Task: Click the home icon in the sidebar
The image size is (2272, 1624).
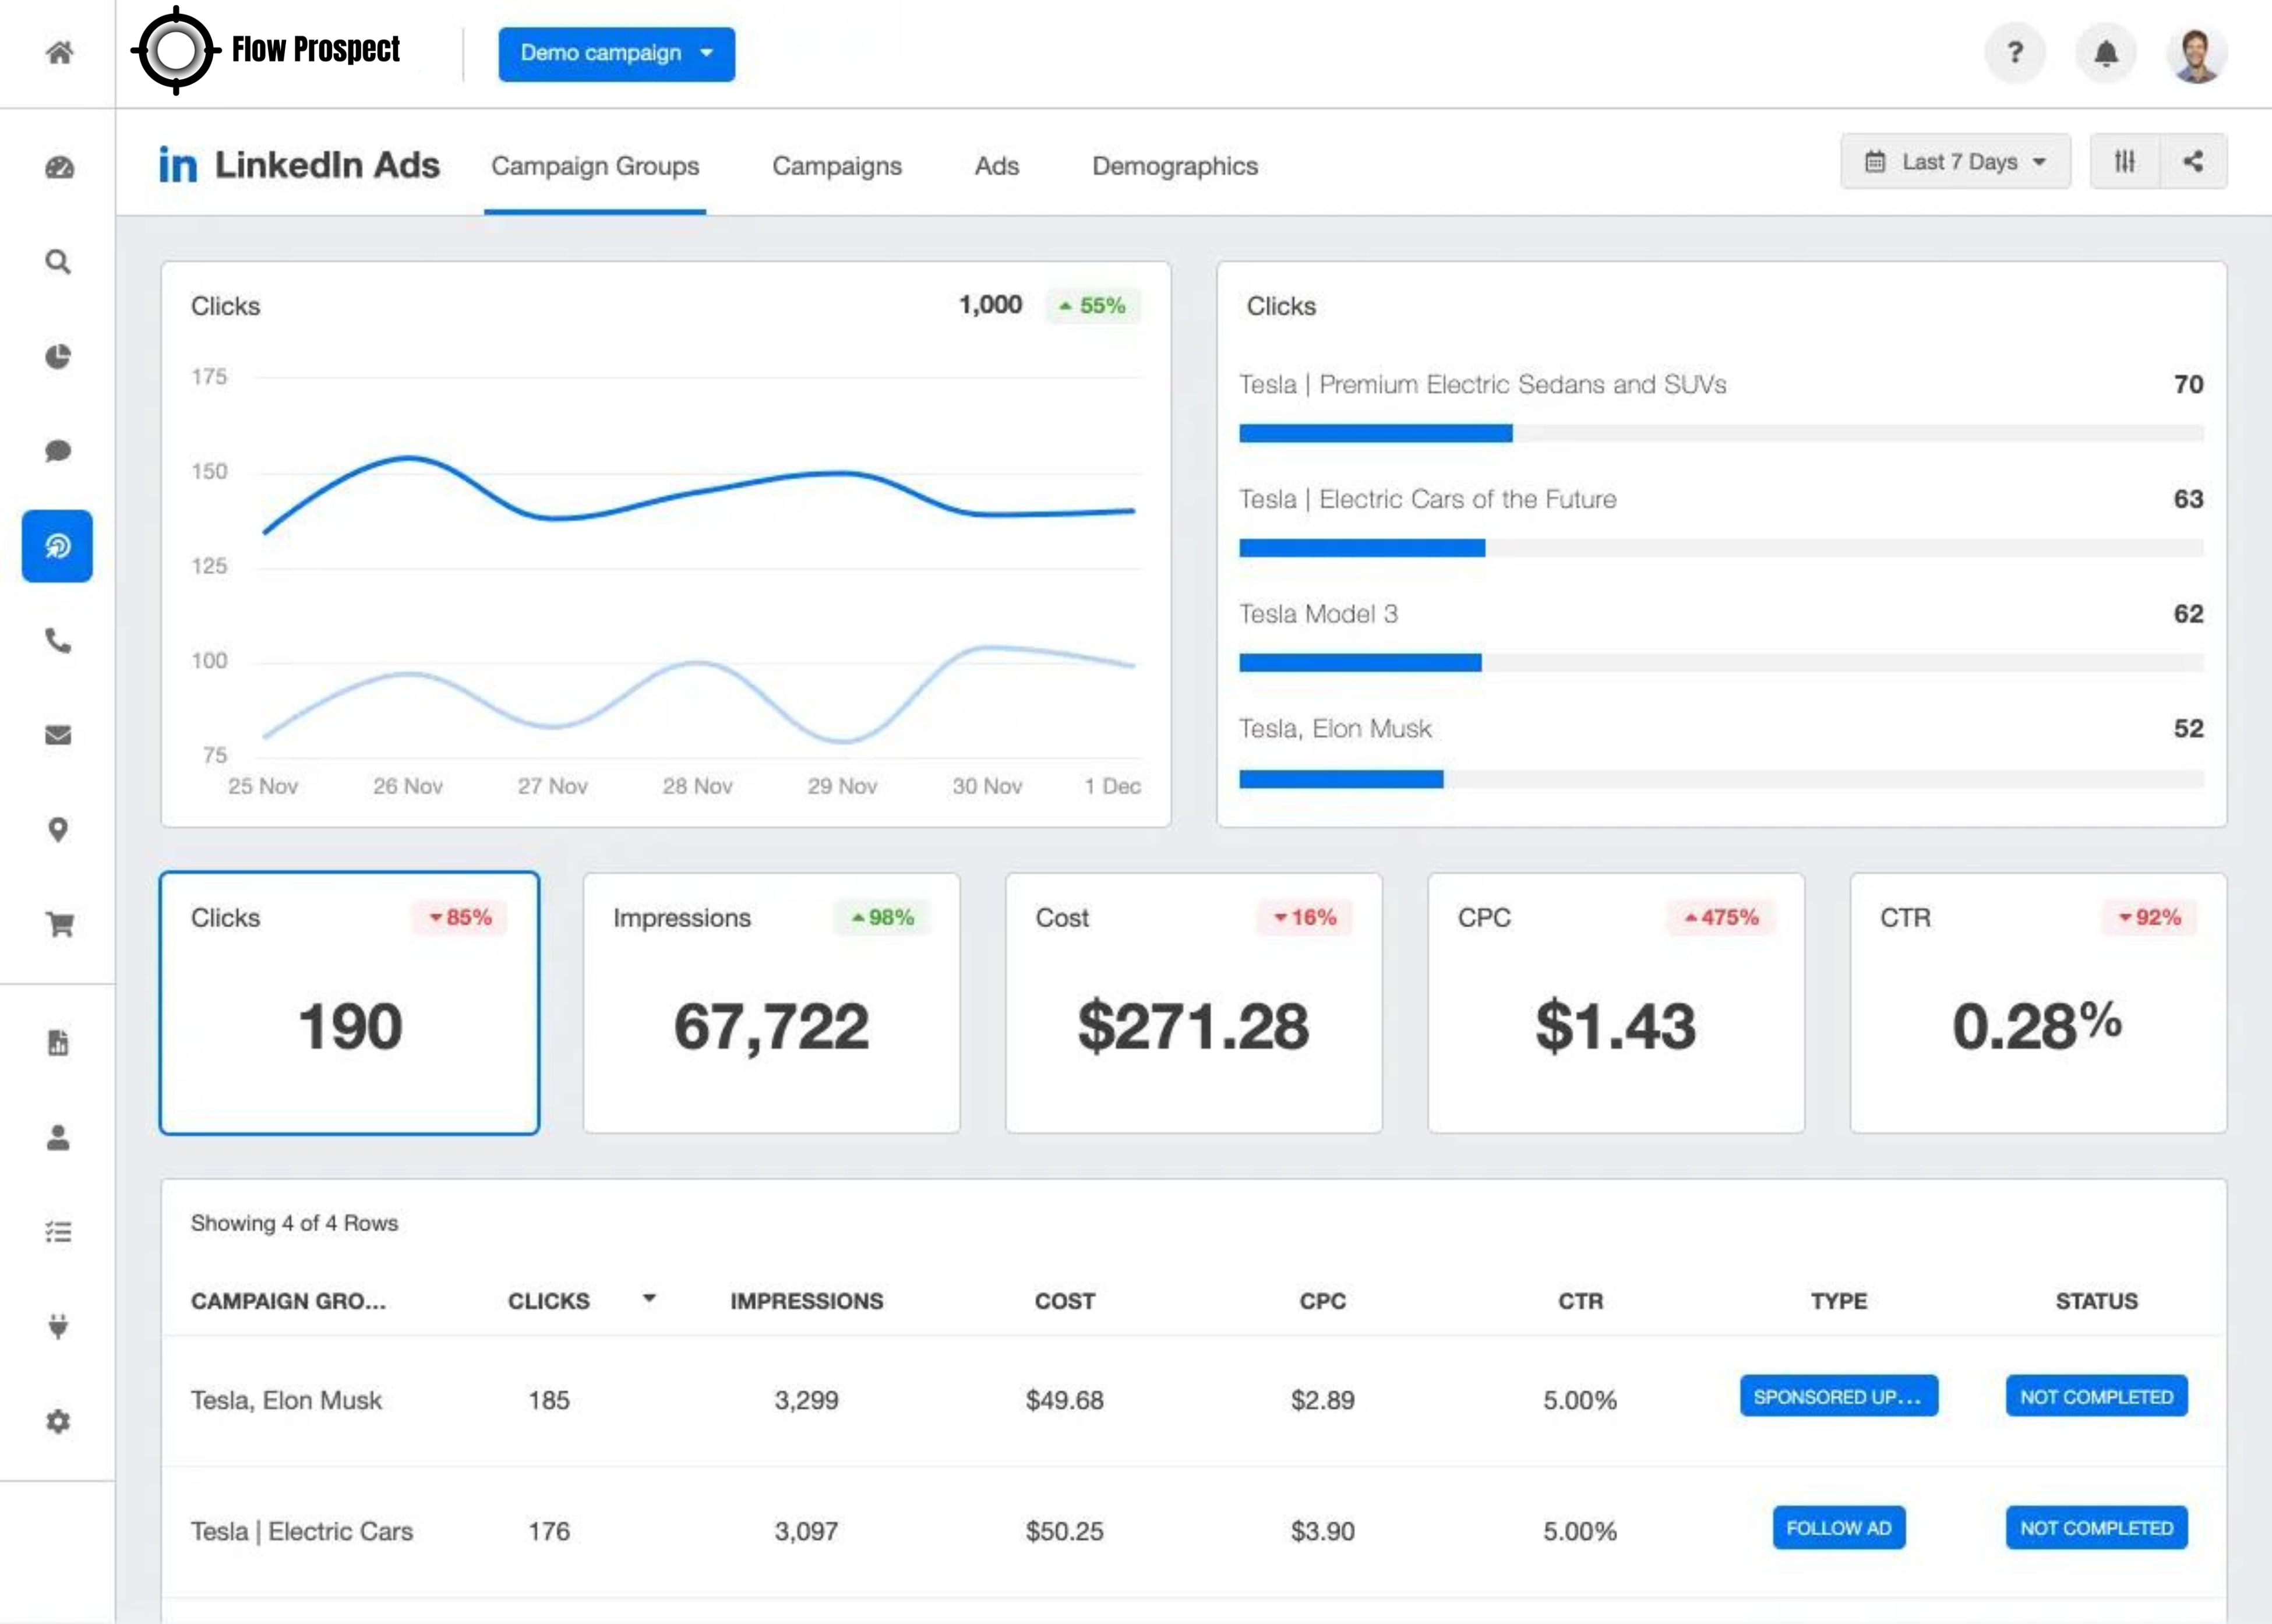Action: pos(59,52)
